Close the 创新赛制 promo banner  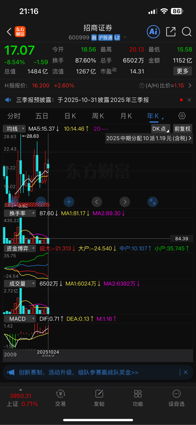(186, 372)
